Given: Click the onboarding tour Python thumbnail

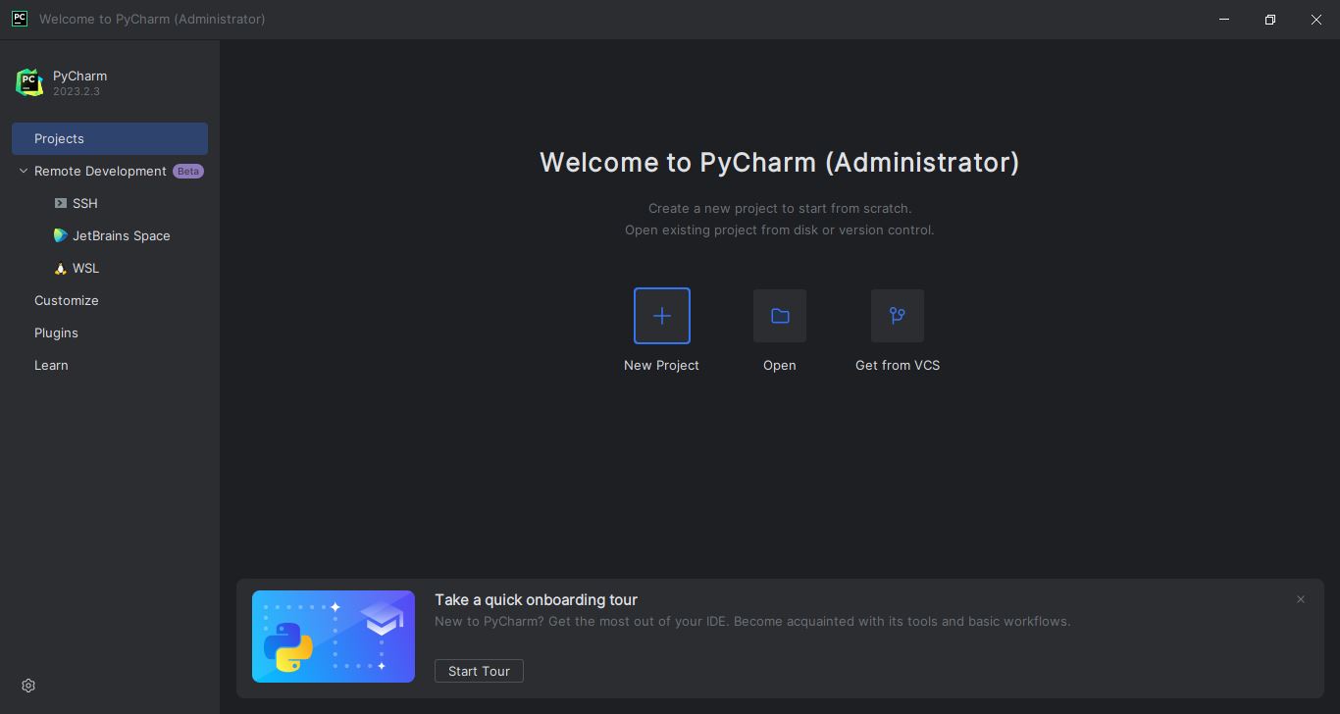Looking at the screenshot, I should click(x=334, y=637).
